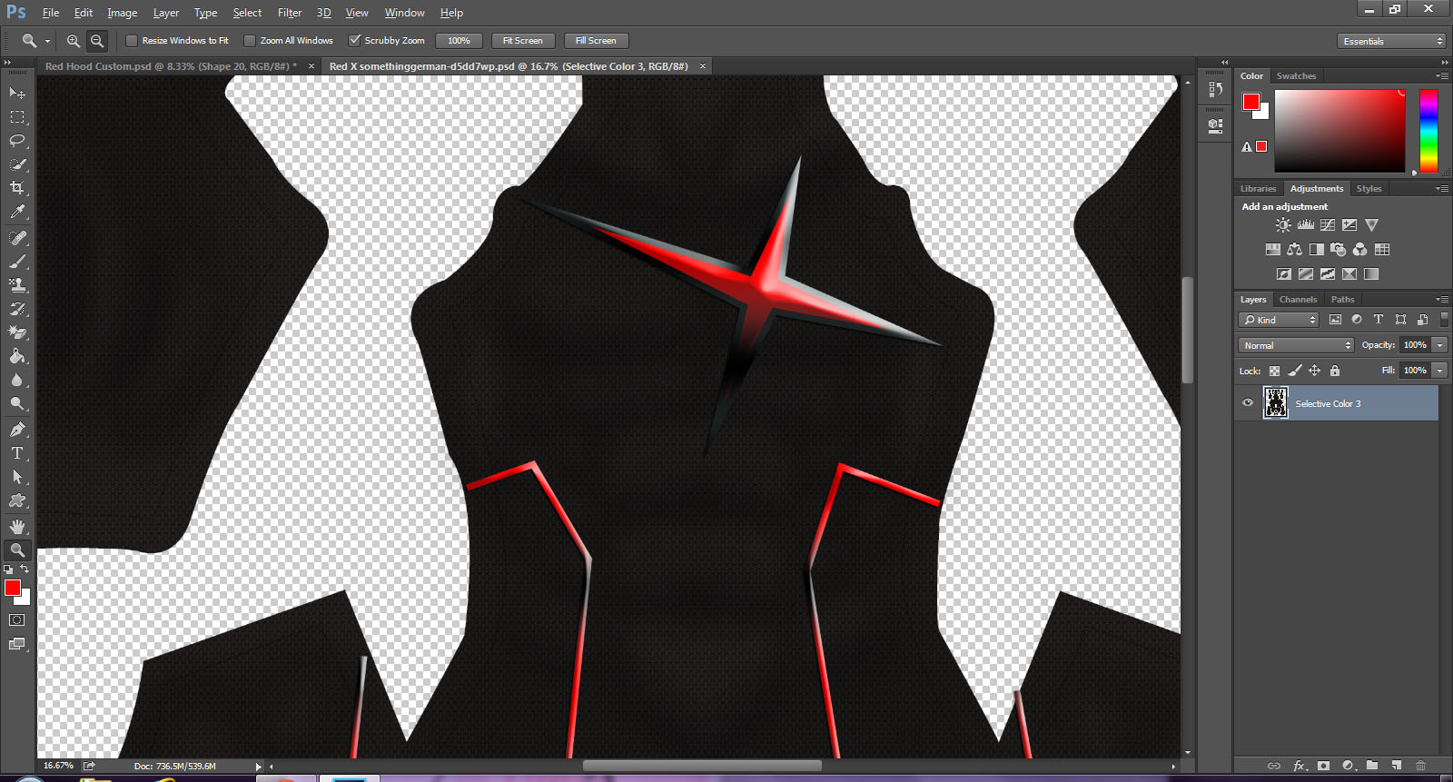Image resolution: width=1453 pixels, height=782 pixels.
Task: Select the Lasso tool
Action: pos(17,141)
